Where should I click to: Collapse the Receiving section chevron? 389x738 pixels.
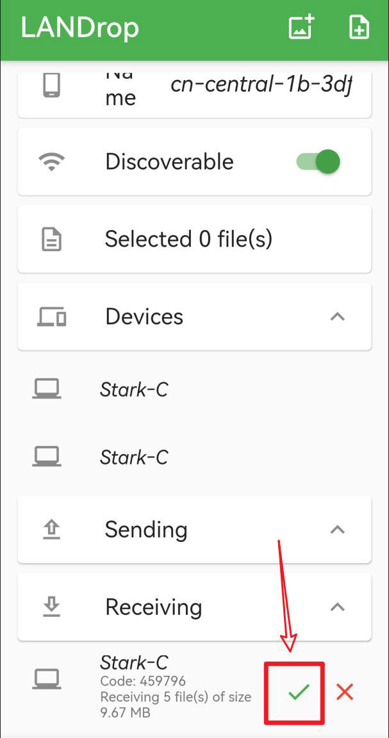337,607
